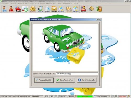This screenshot has width=131, height=98.
Task: Click the exit door toolbar icon
Action: click(x=99, y=9)
